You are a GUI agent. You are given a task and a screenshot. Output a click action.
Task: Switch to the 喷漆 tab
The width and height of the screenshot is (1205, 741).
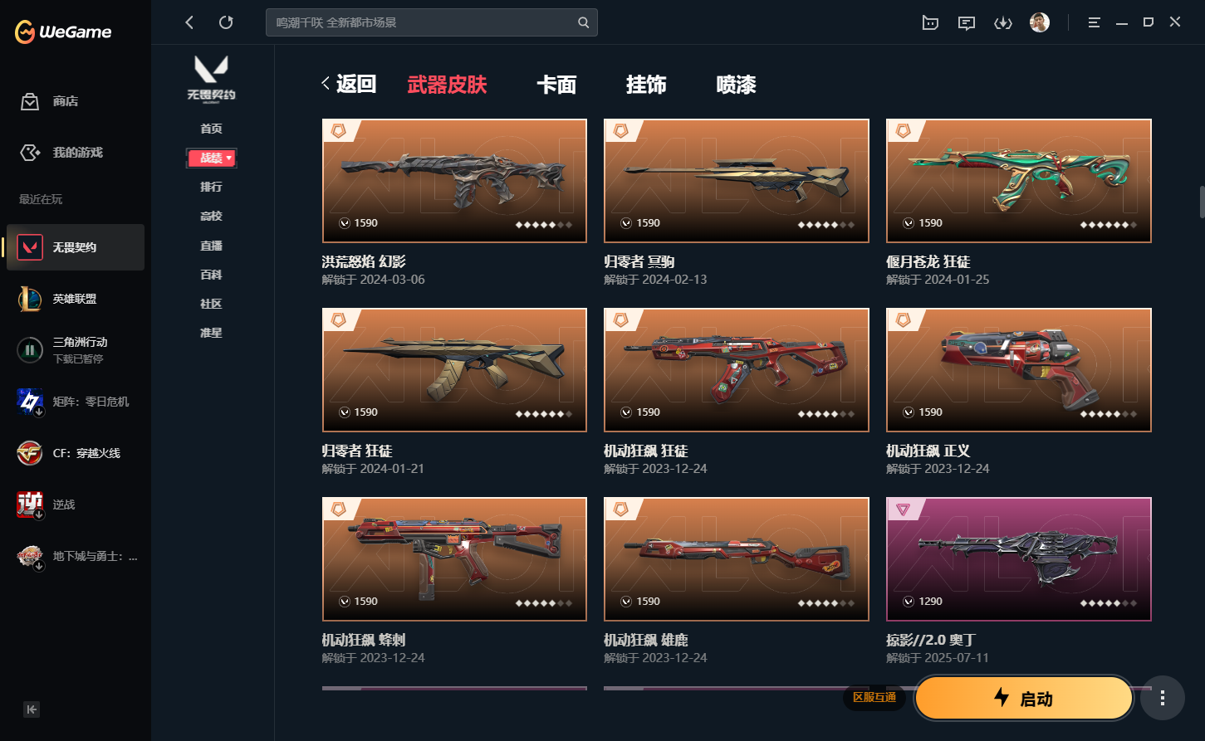pos(736,85)
